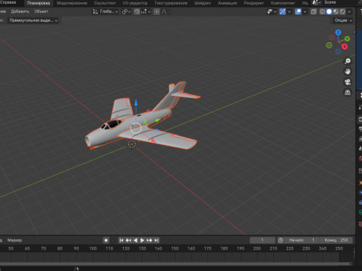
Task: Expand shading options dropdown arrow
Action: pos(349,12)
